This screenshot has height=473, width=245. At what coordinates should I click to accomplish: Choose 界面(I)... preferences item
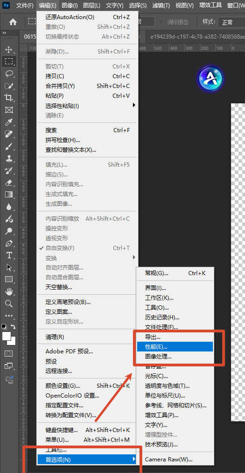pos(175,288)
